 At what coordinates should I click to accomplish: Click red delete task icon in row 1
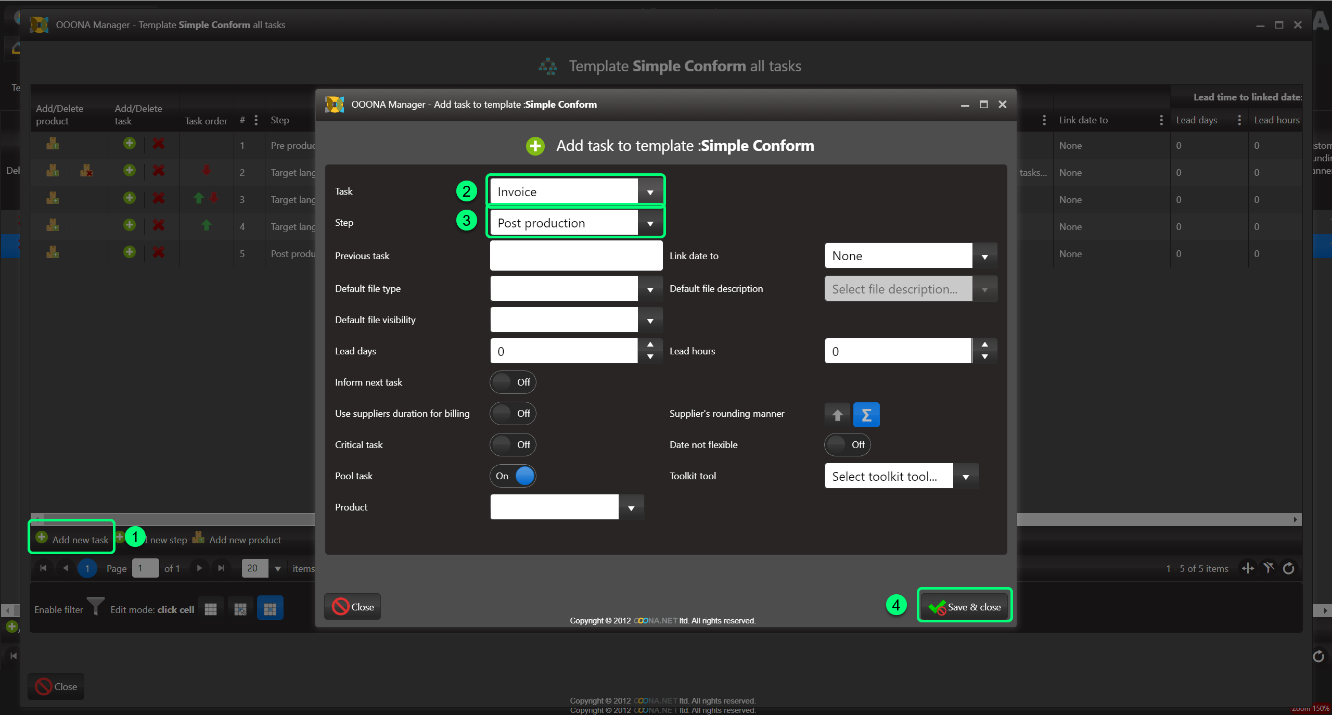point(159,144)
